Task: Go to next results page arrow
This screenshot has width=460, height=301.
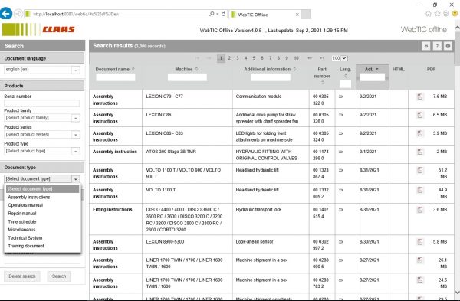Action: pyautogui.click(x=310, y=58)
